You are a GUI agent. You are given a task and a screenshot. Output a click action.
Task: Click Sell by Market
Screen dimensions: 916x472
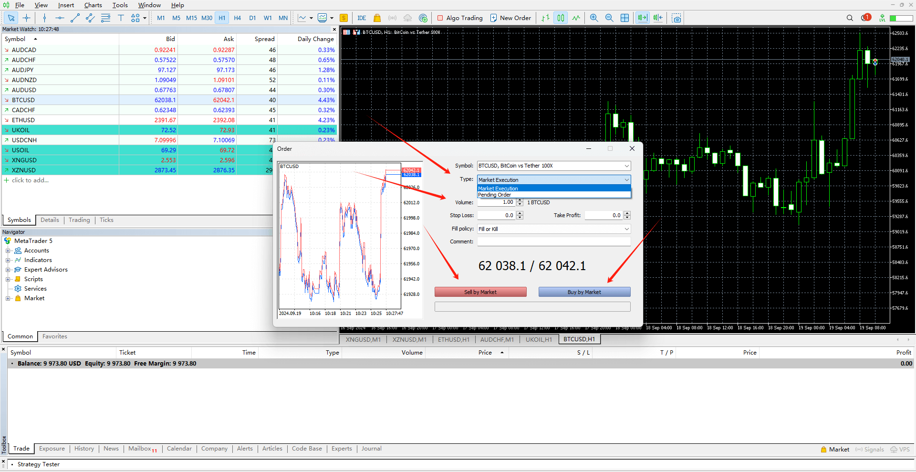pyautogui.click(x=480, y=292)
